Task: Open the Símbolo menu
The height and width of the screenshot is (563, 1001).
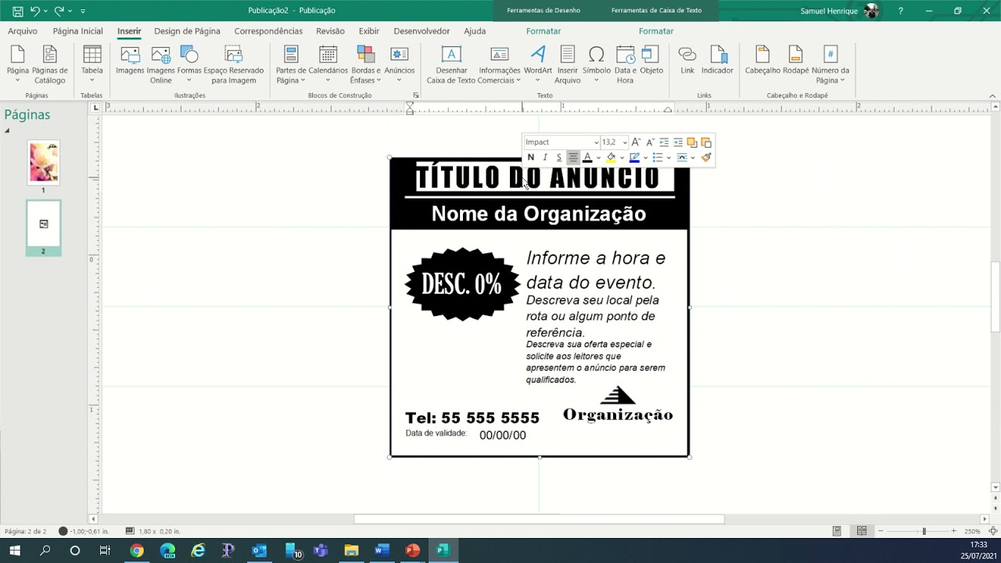Action: pos(597,64)
